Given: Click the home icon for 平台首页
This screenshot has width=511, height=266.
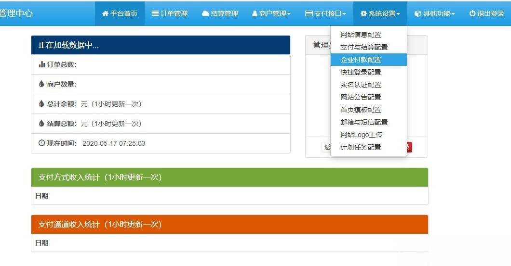Looking at the screenshot, I should (x=105, y=13).
